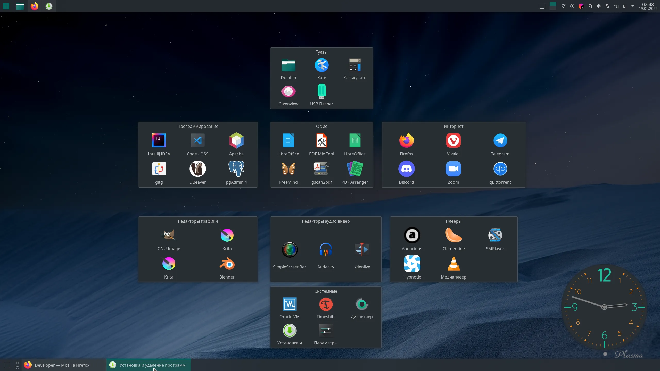Click the lock screen icon in bottom panel
Screen dimensions: 660x371
pyautogui.click(x=18, y=362)
